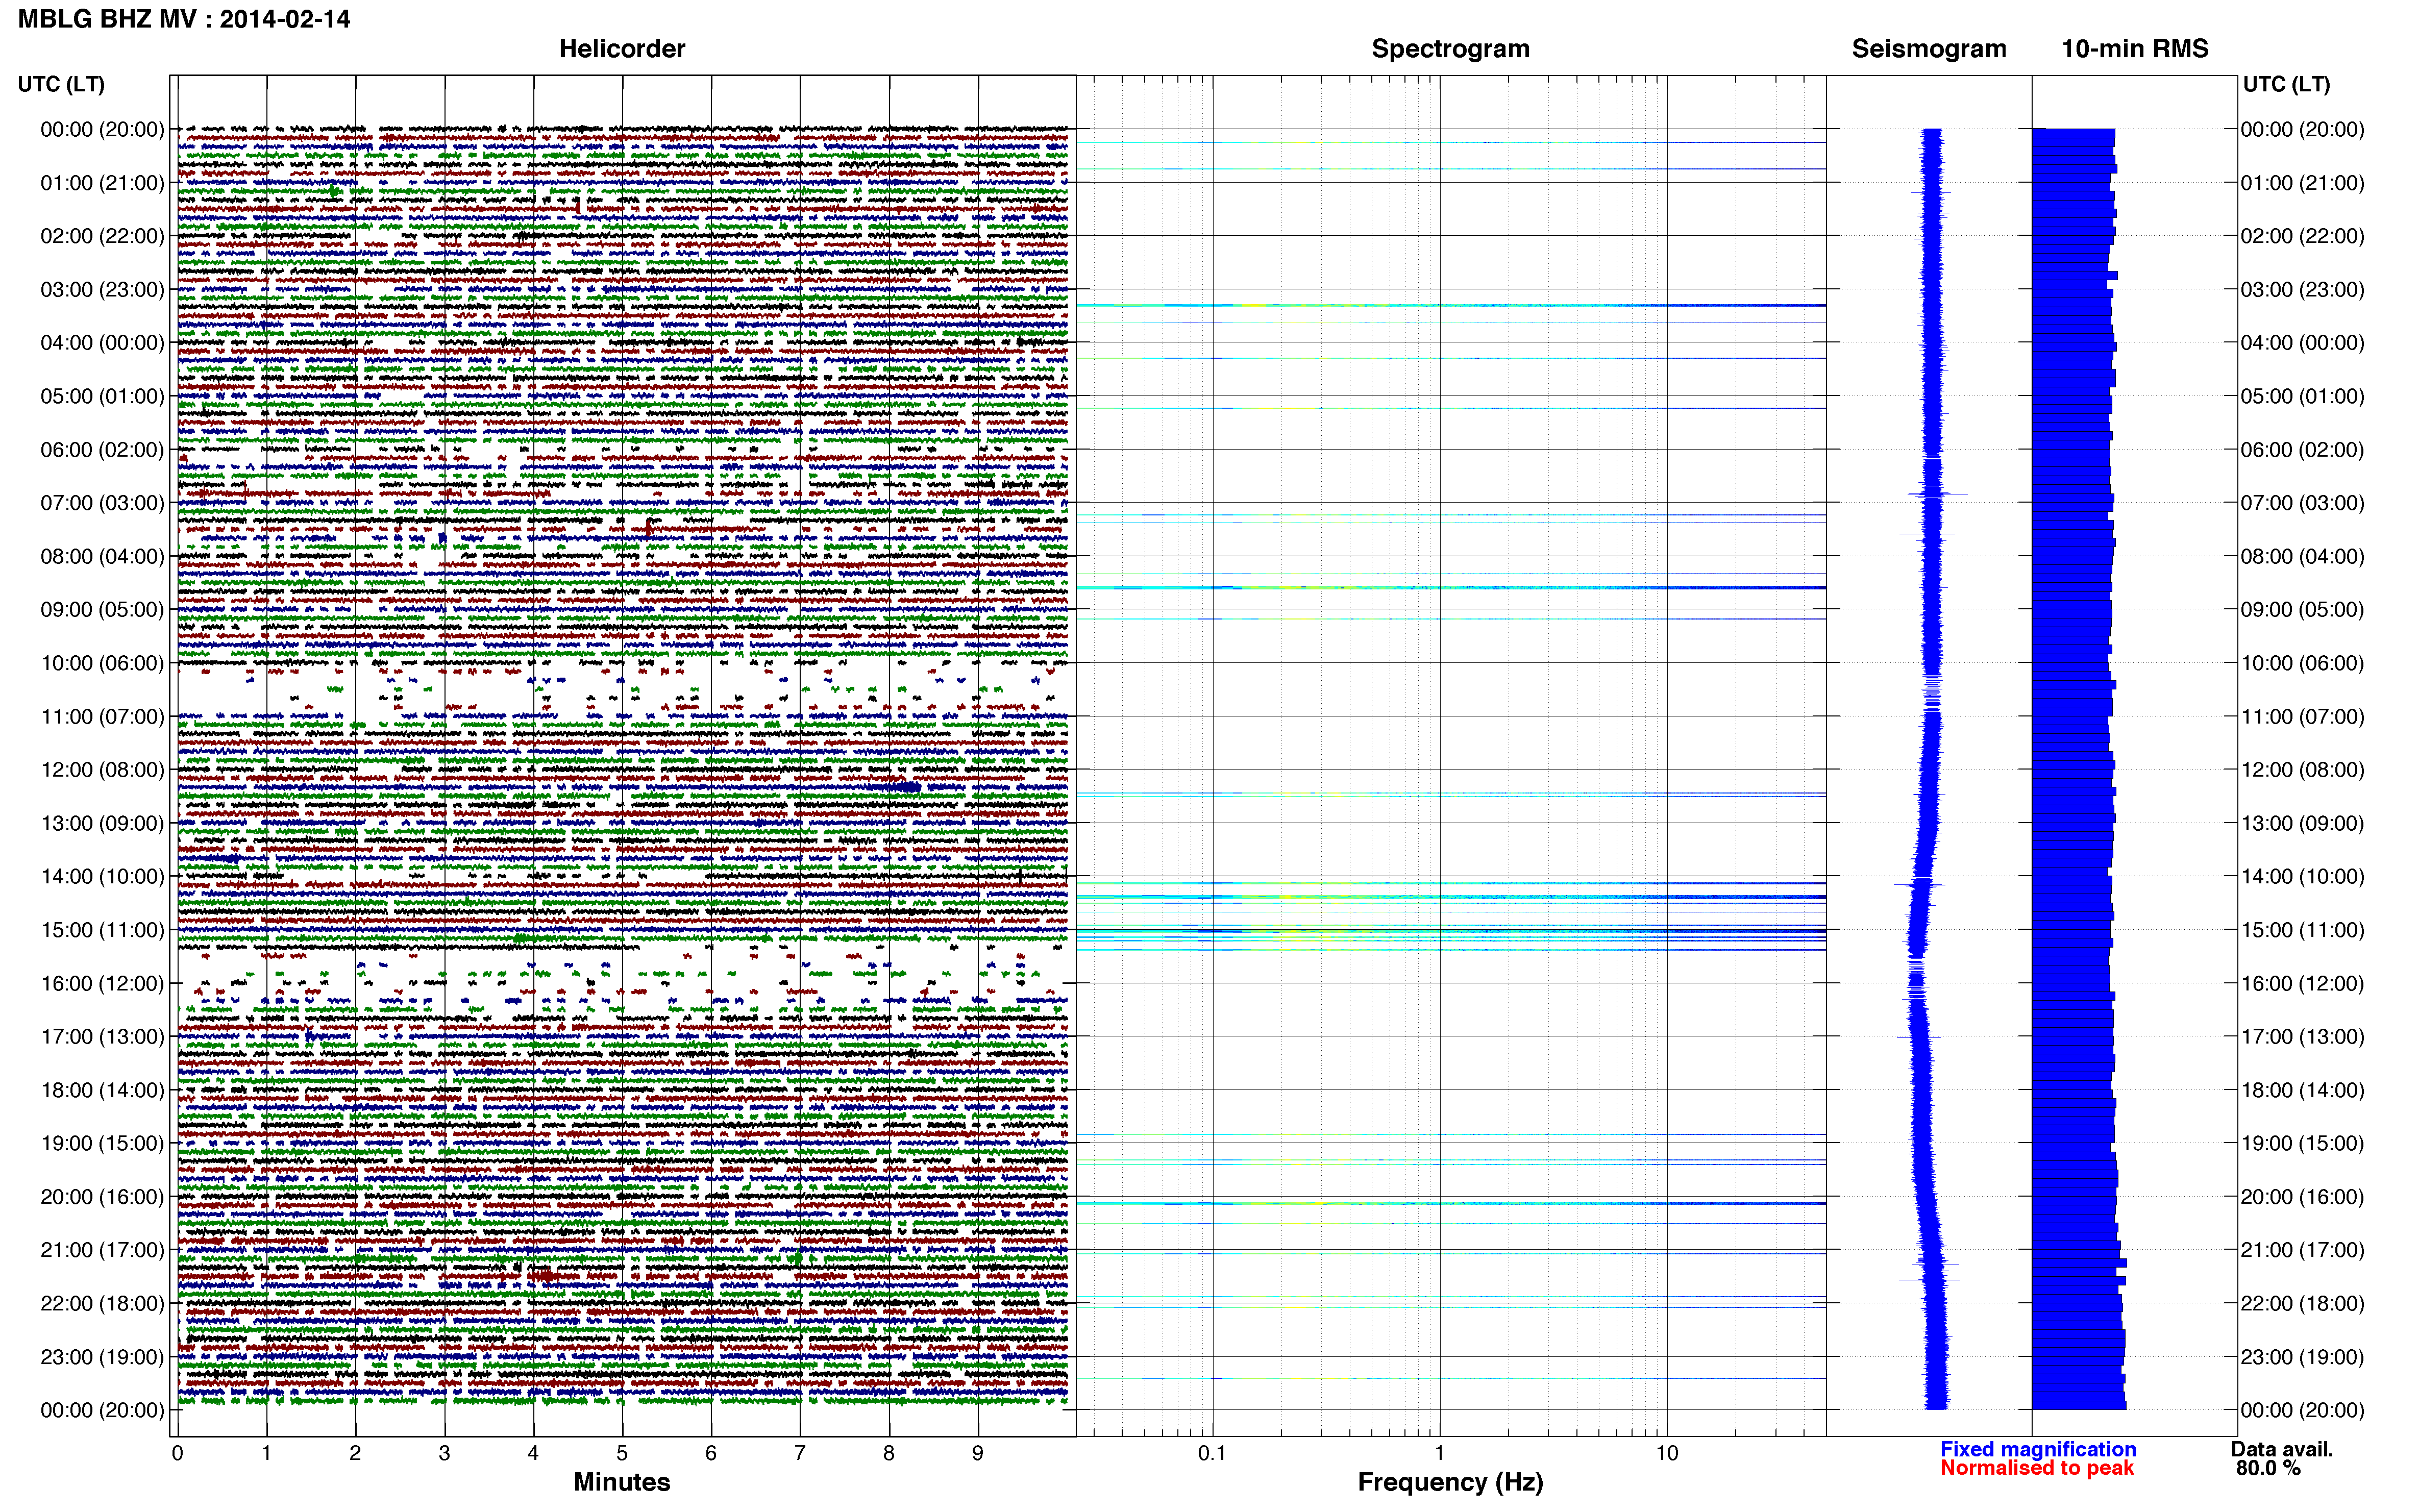Select the 15:00 (11:00) label right of RMS panel
This screenshot has width=2419, height=1512.
pyautogui.click(x=2303, y=930)
